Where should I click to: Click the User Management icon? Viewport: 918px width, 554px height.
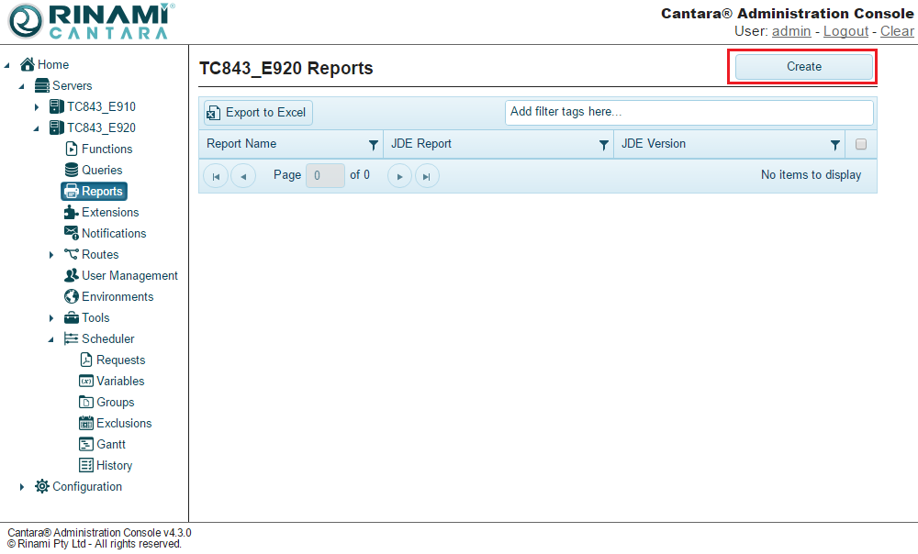72,275
